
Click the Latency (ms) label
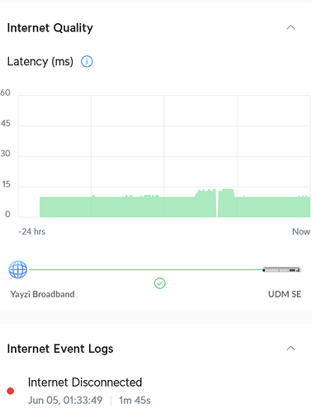click(x=40, y=62)
